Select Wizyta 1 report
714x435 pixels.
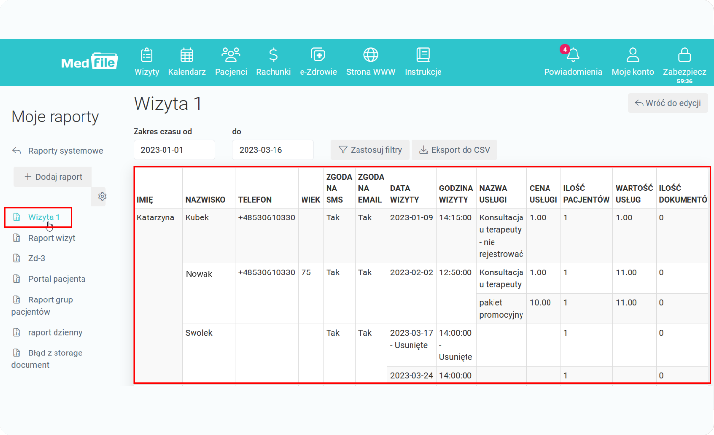[x=44, y=217]
